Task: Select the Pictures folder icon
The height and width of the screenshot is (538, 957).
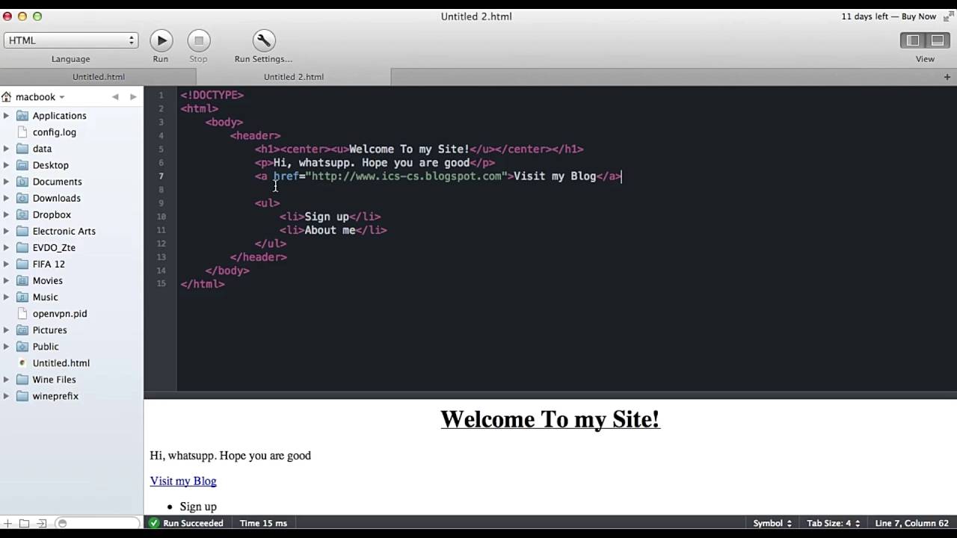Action: click(x=22, y=330)
